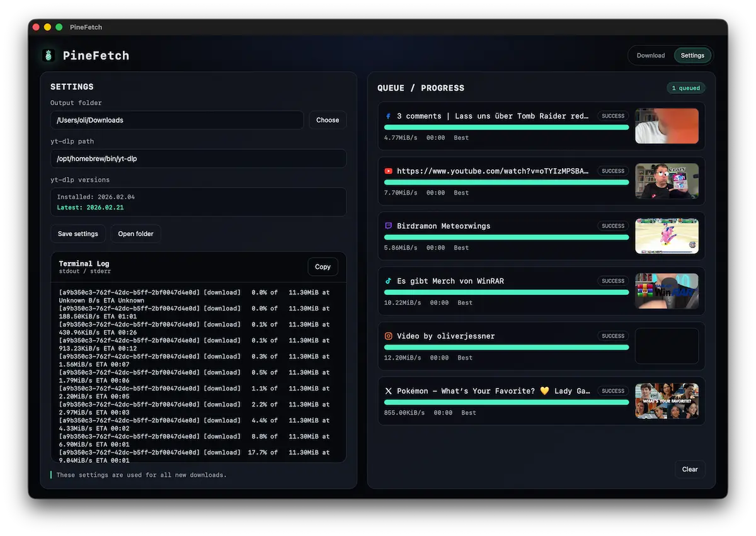Viewport: 756px width, 536px height.
Task: Copy the terminal log output
Action: (x=323, y=266)
